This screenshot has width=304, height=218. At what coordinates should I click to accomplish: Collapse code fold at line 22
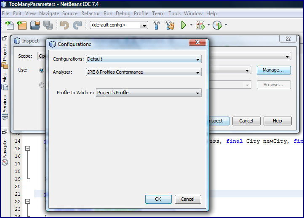pos(28,202)
